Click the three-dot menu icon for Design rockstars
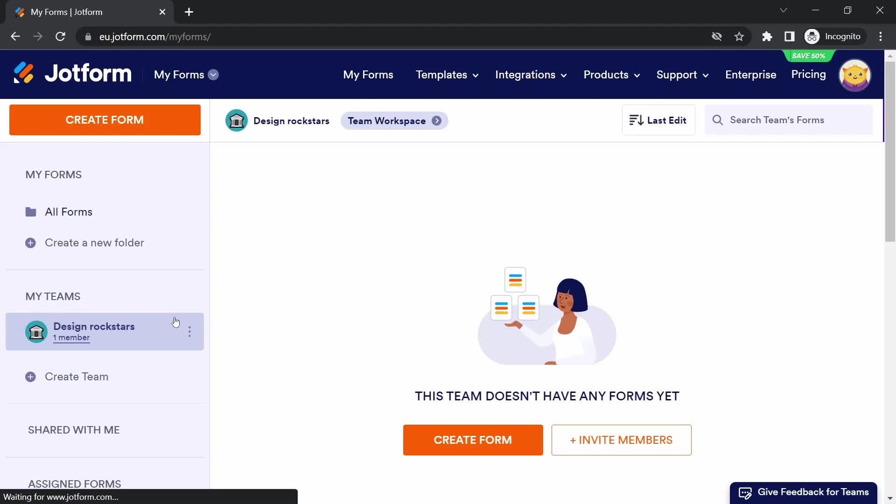The width and height of the screenshot is (896, 504). tap(189, 331)
